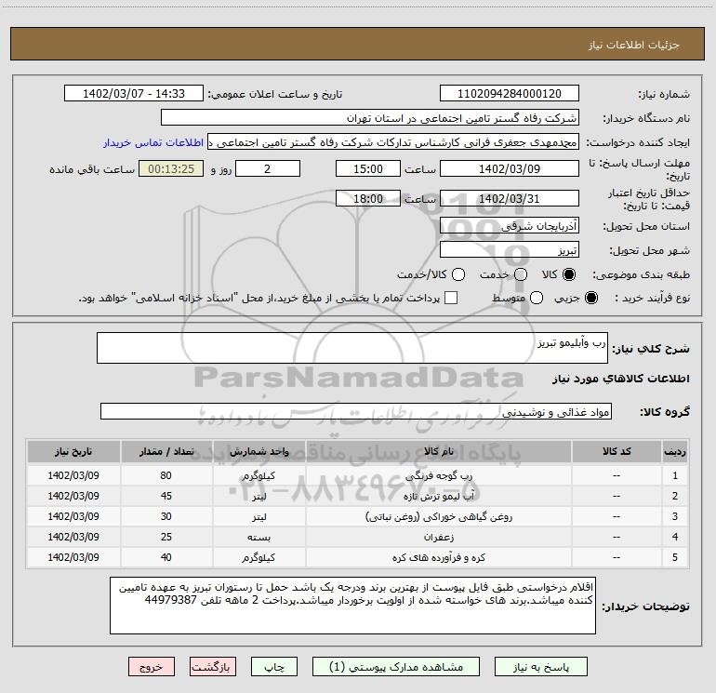The image size is (716, 693).
Task: Open the اطلاعات تماس خریدار link
Action: point(153,142)
